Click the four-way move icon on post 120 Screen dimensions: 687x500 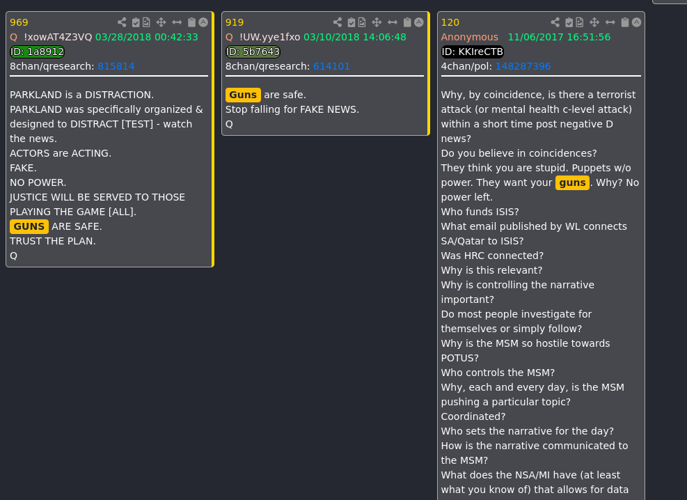[x=594, y=22]
